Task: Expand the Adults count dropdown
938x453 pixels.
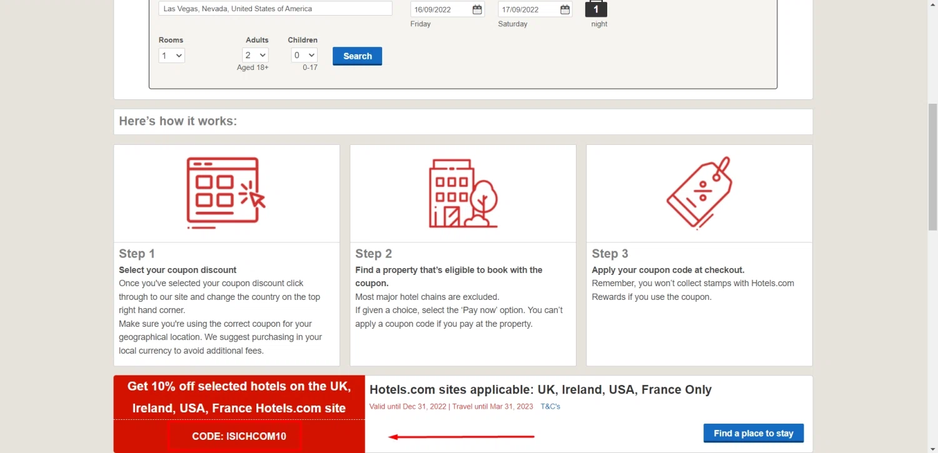Action: (x=255, y=56)
